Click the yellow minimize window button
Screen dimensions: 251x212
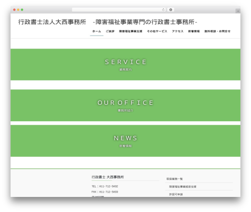[x=18, y=10]
